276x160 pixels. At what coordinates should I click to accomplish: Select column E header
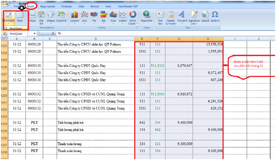tap(142, 38)
